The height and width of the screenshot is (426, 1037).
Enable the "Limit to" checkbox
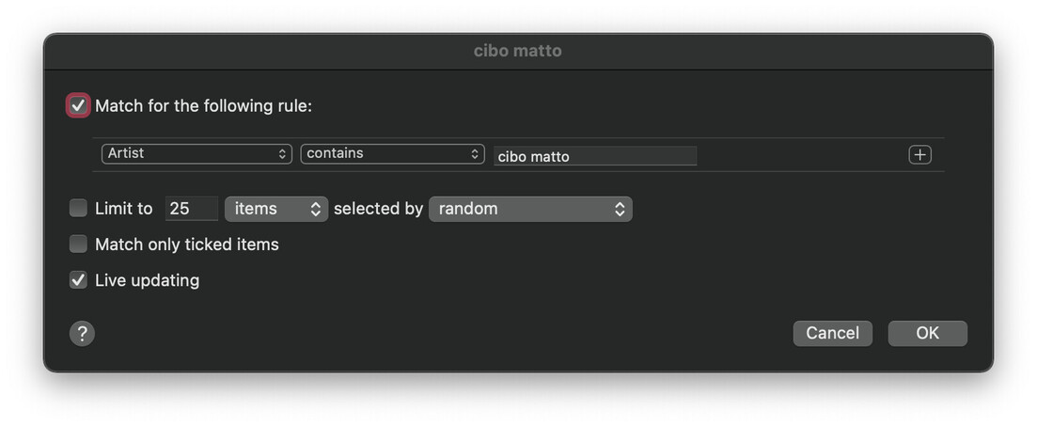pos(78,208)
